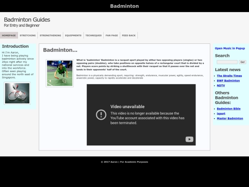Screen dimensions: 249x187
Task: Switch to the Techniques tab
Action: (94, 35)
